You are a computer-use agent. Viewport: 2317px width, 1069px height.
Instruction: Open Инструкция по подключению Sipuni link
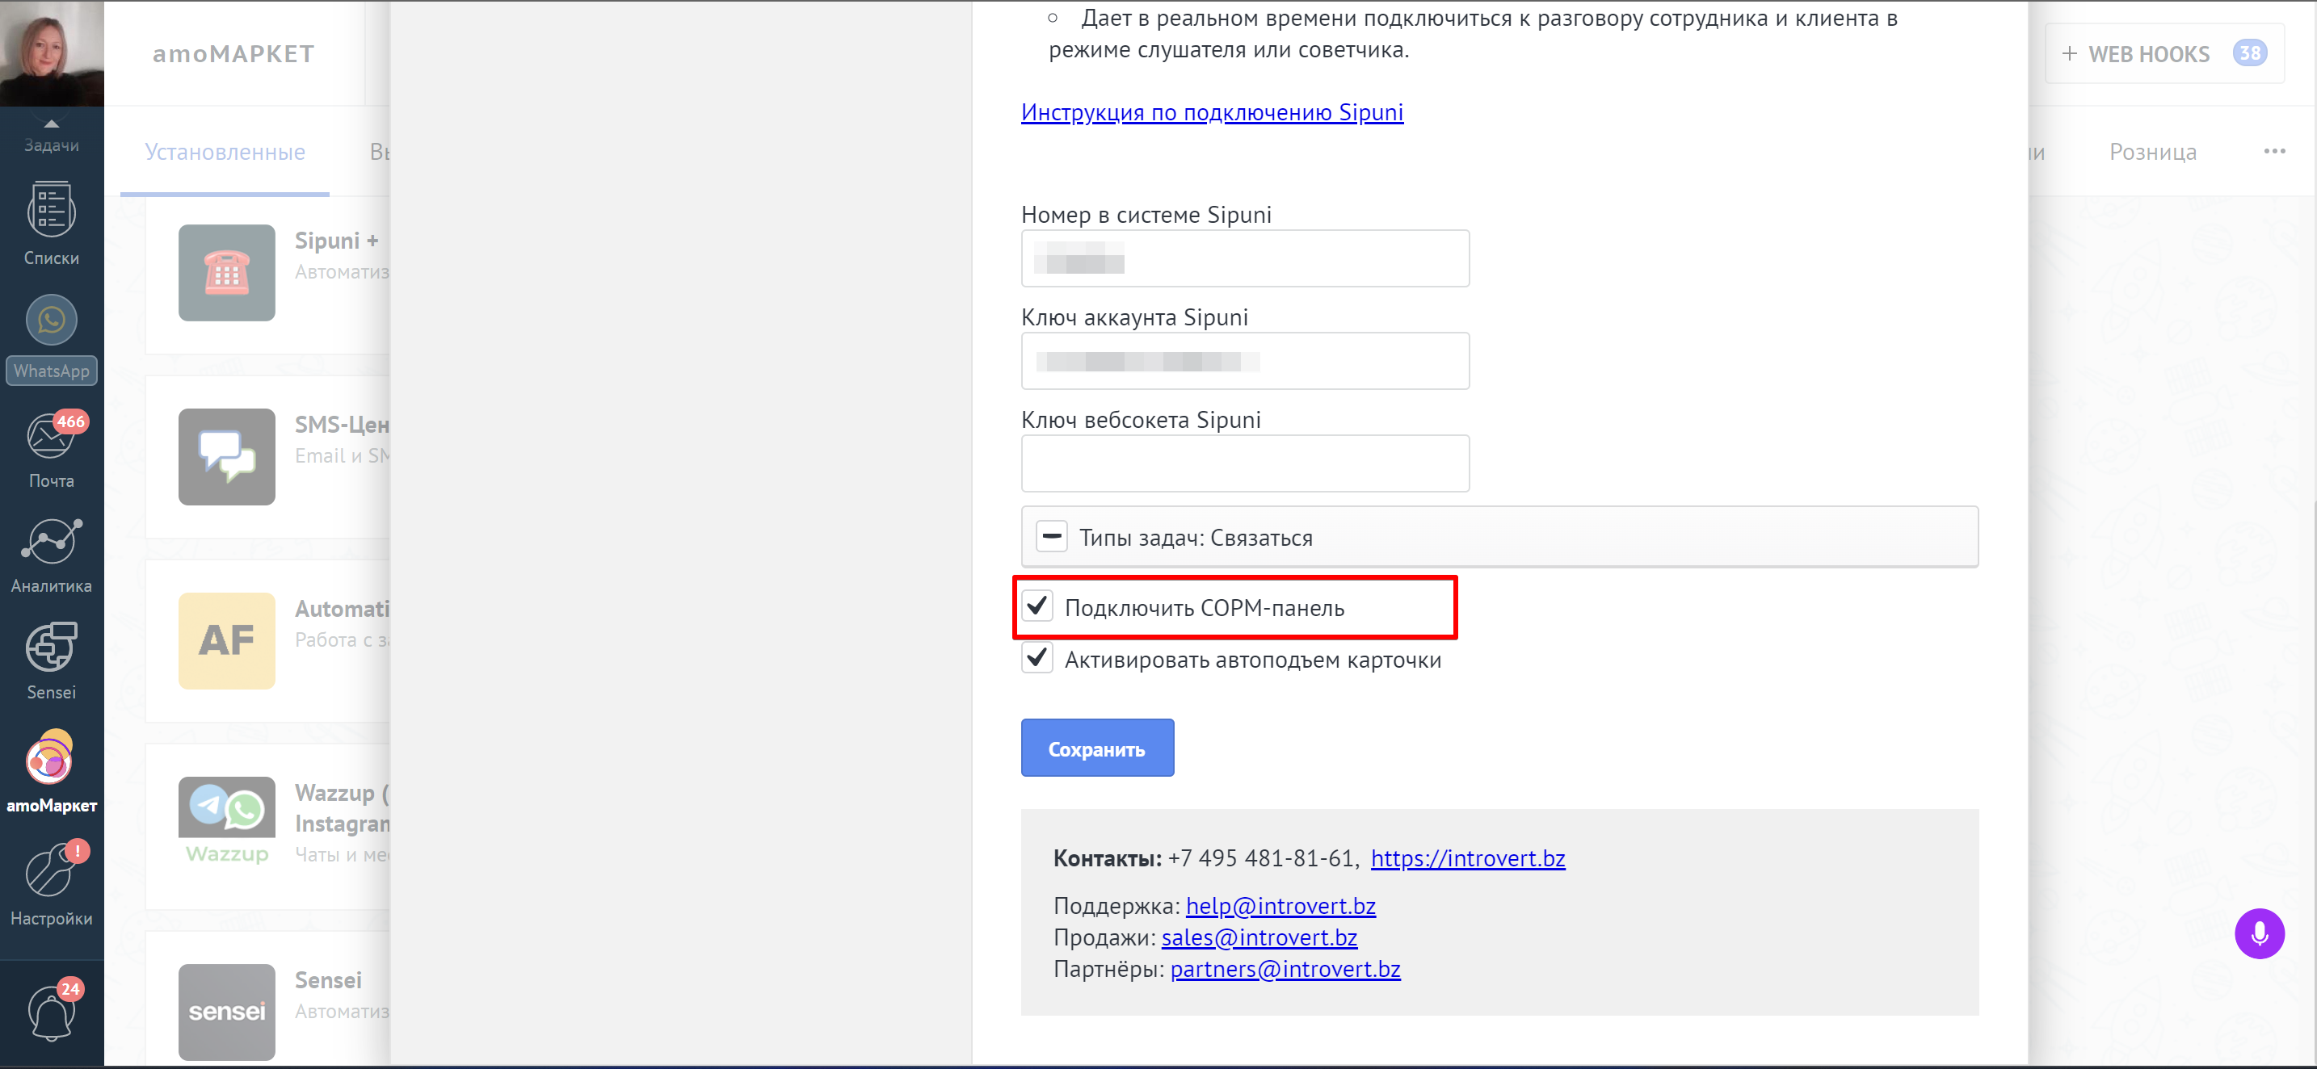click(x=1212, y=112)
